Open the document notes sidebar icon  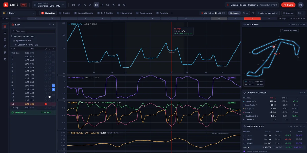pos(5,46)
